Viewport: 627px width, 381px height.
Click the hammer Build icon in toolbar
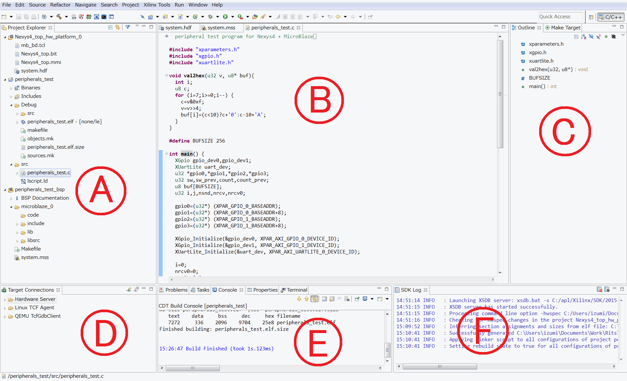point(59,17)
